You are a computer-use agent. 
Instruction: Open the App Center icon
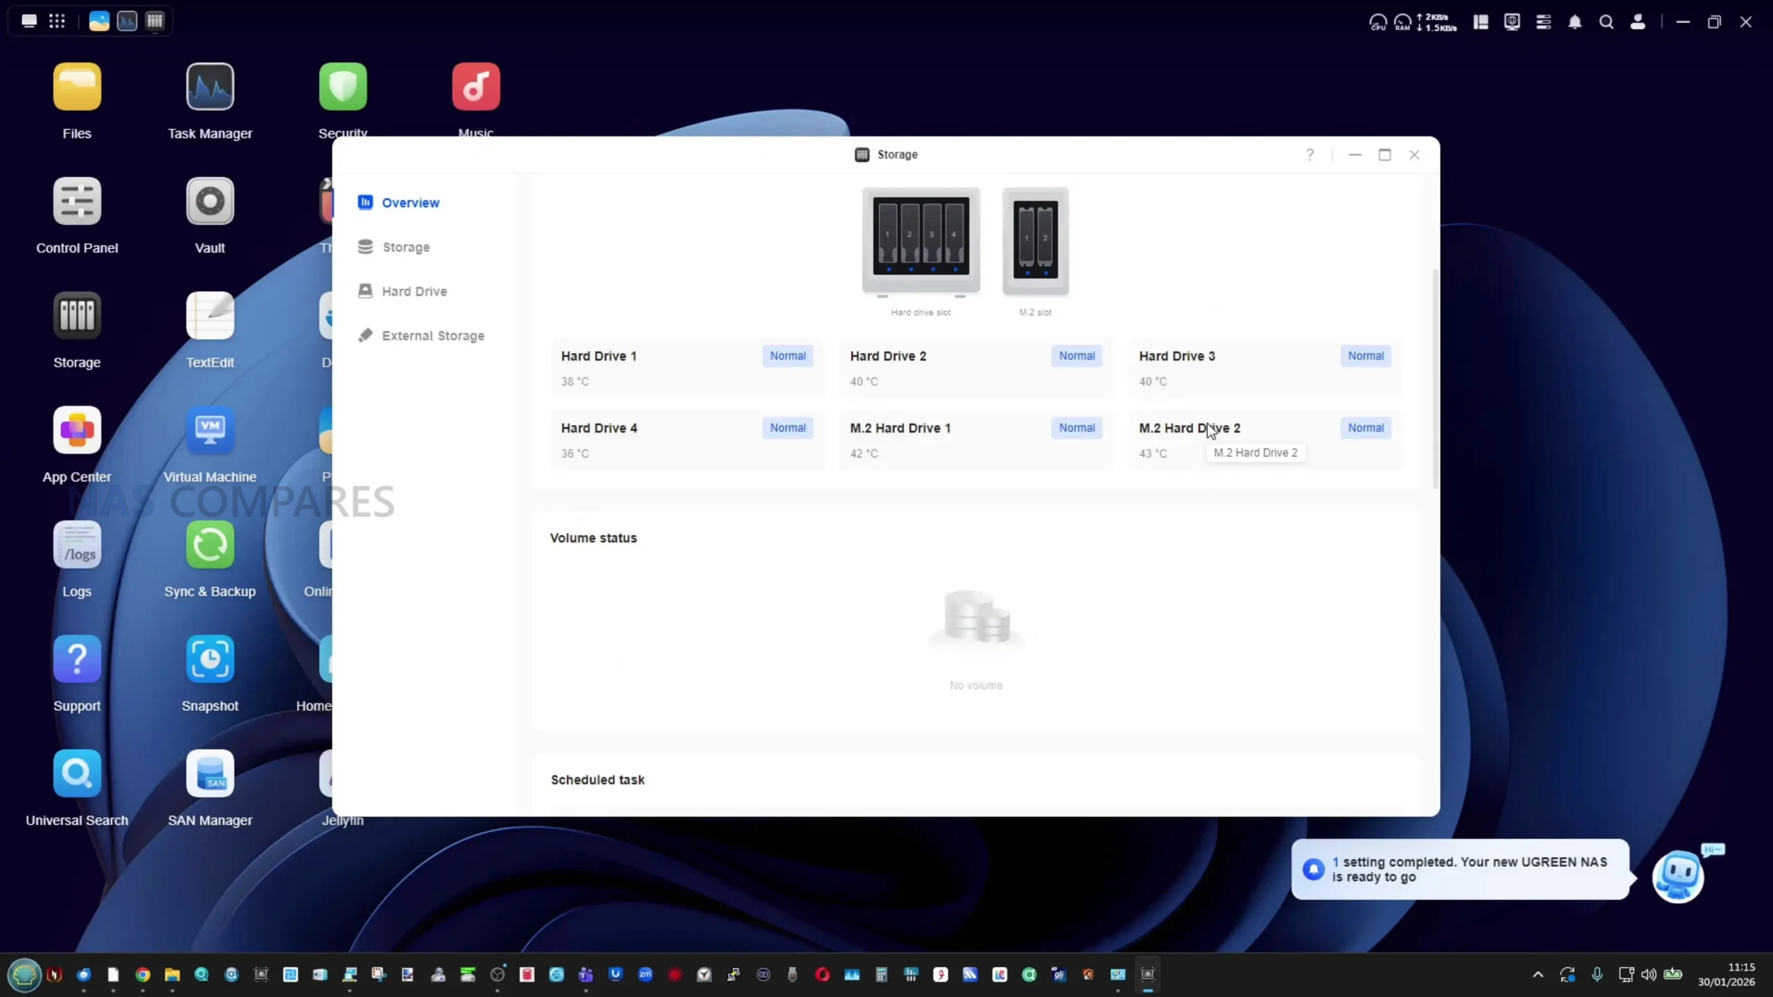[77, 431]
